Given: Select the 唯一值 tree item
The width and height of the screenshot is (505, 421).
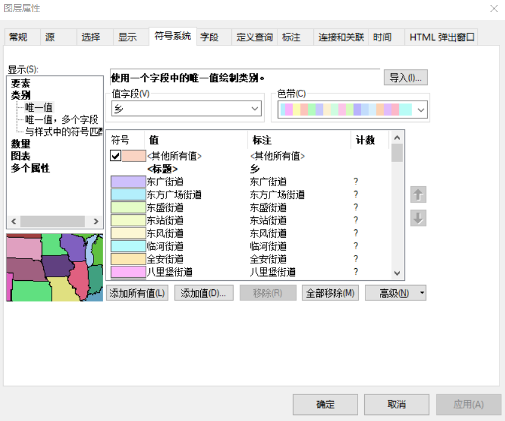Looking at the screenshot, I should [39, 107].
